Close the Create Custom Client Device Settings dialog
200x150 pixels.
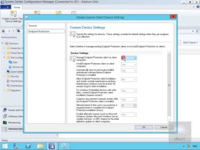173,17
